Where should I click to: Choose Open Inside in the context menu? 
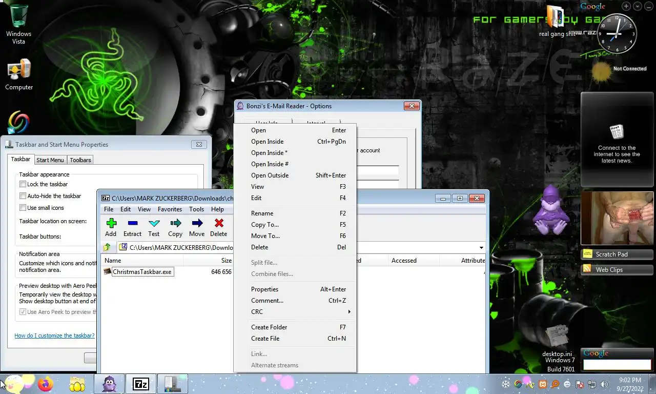coord(295,142)
